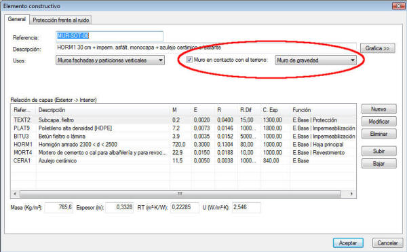This screenshot has height=252, width=407.
Task: Select the CERA1 layer row
Action: coord(184,160)
